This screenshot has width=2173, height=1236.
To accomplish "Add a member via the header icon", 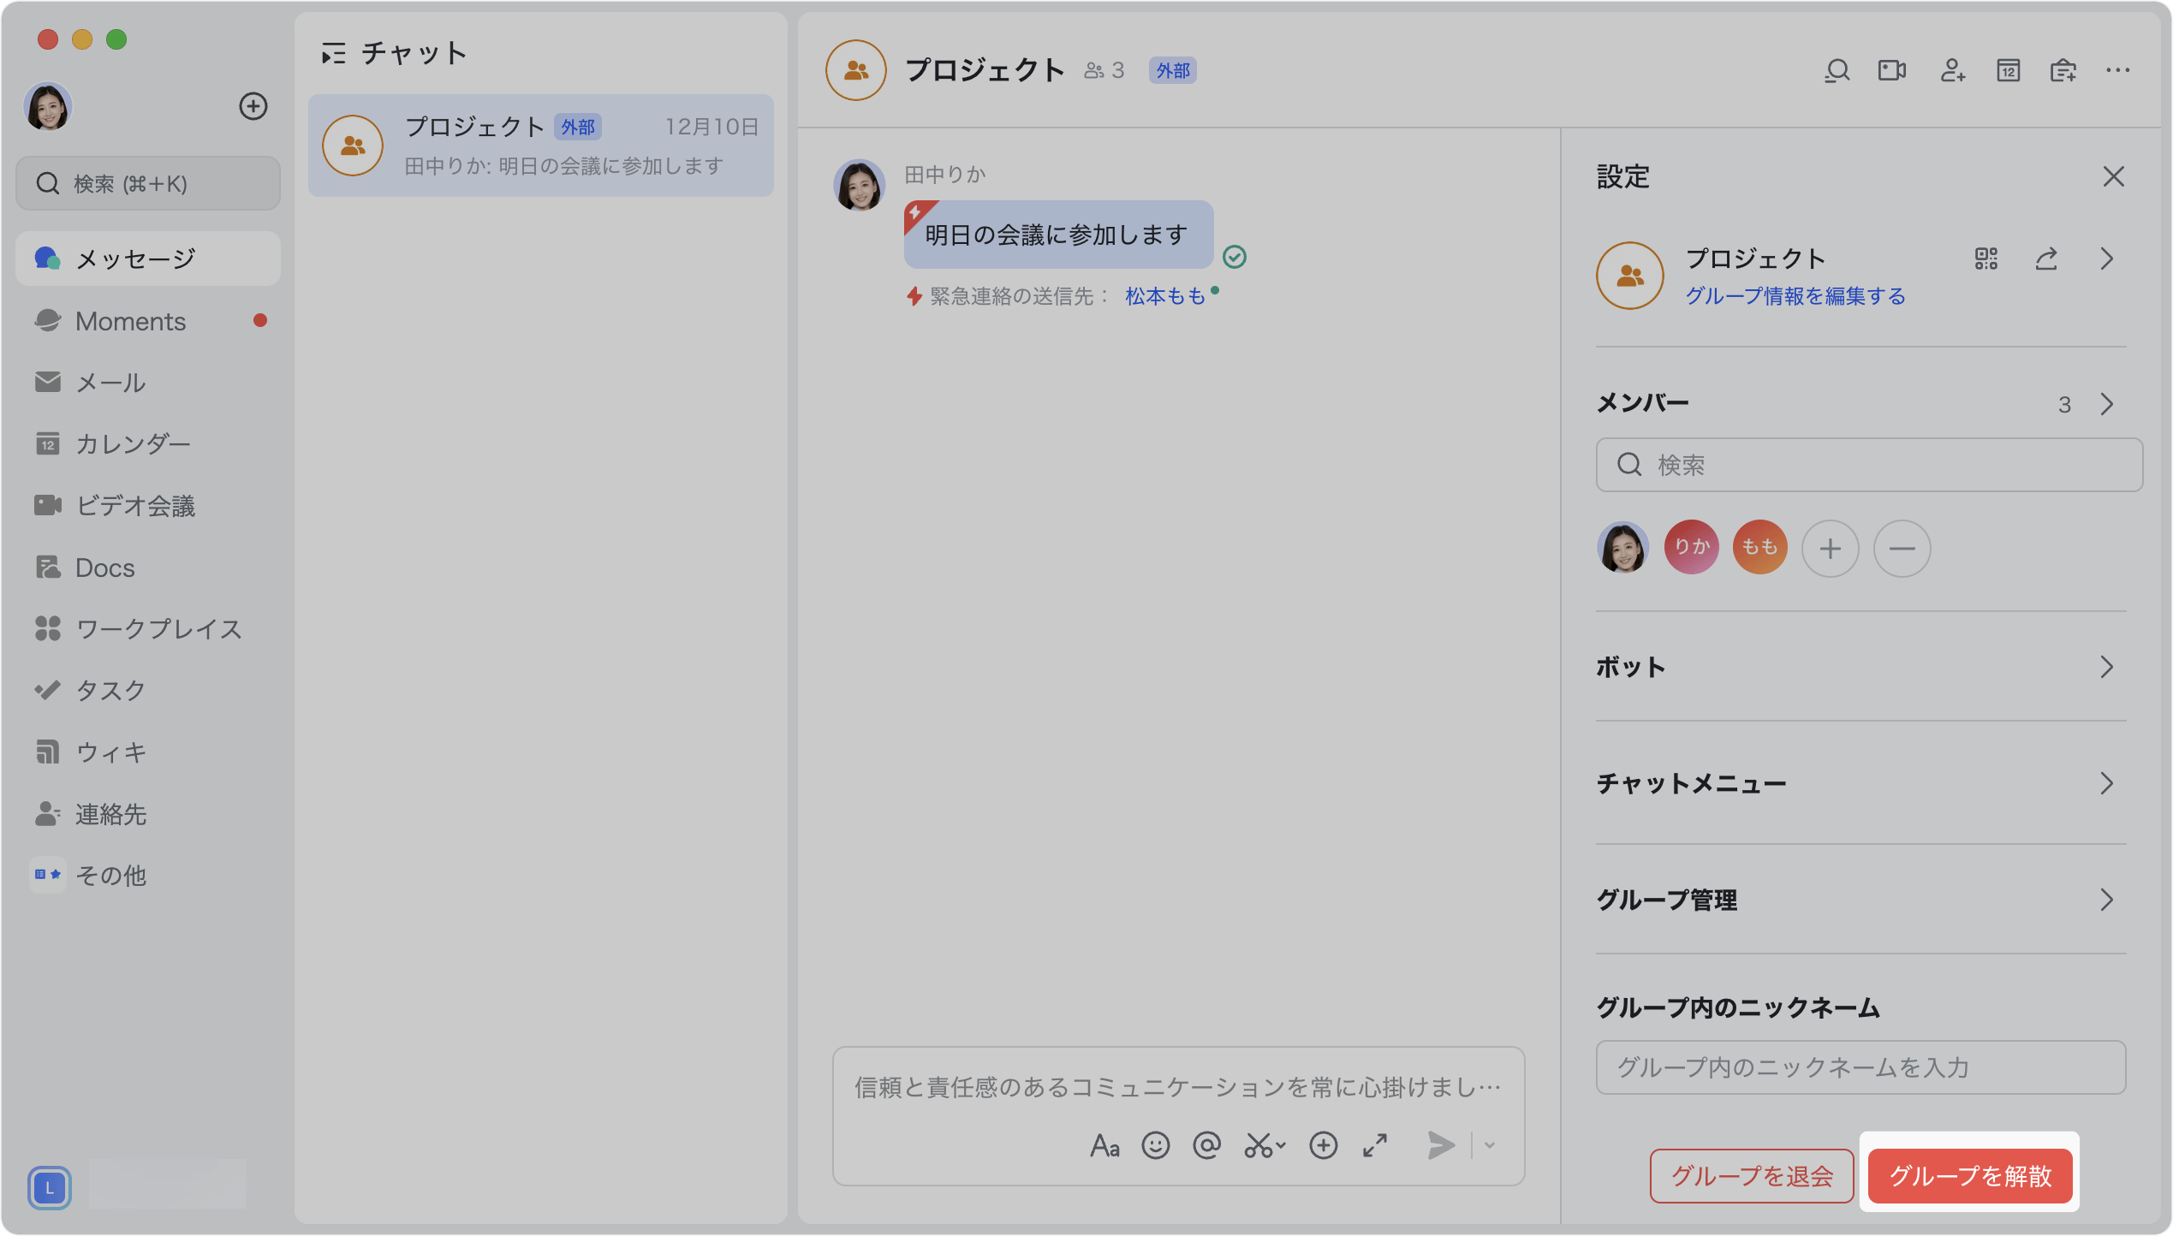I will point(1952,70).
